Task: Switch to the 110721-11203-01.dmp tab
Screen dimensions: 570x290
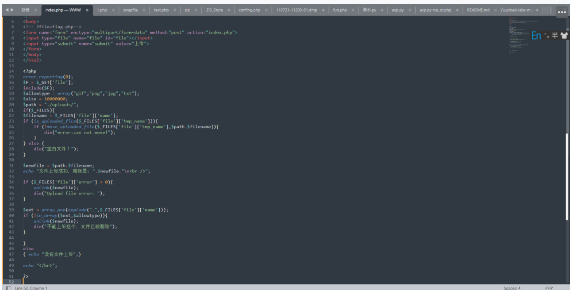Action: 297,10
